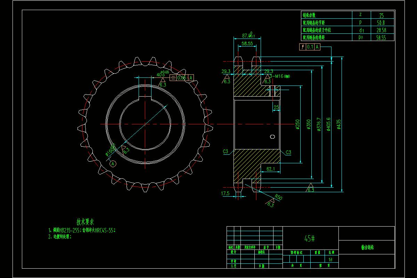417x278 pixels.
Task: Select technical note line 2 about plating
Action: point(60,236)
